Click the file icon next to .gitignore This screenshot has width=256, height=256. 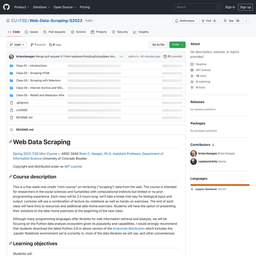[x=12, y=103]
